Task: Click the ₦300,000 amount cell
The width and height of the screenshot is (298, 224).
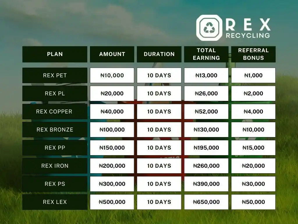Action: (x=112, y=184)
